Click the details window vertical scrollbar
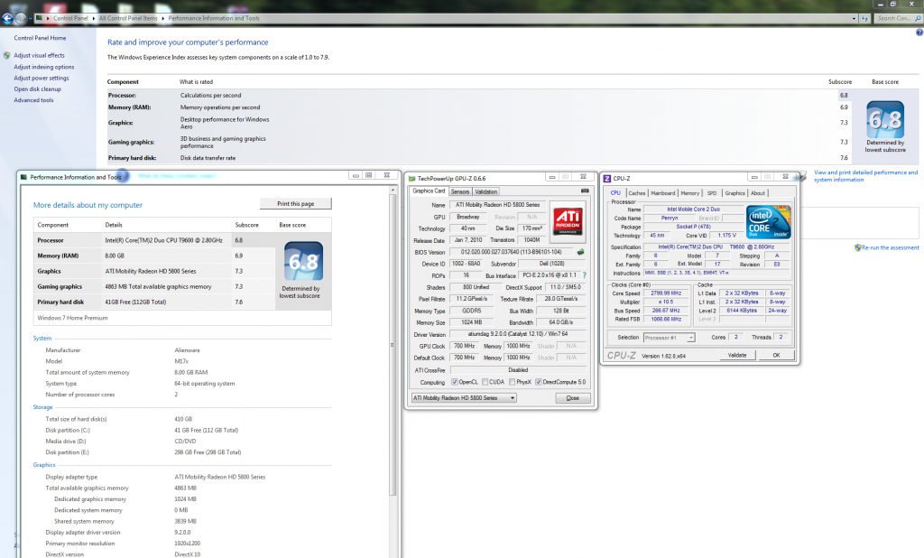The height and width of the screenshot is (558, 924). [393, 345]
